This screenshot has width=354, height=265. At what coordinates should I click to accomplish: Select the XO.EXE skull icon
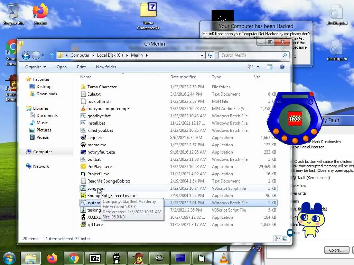pyautogui.click(x=83, y=217)
